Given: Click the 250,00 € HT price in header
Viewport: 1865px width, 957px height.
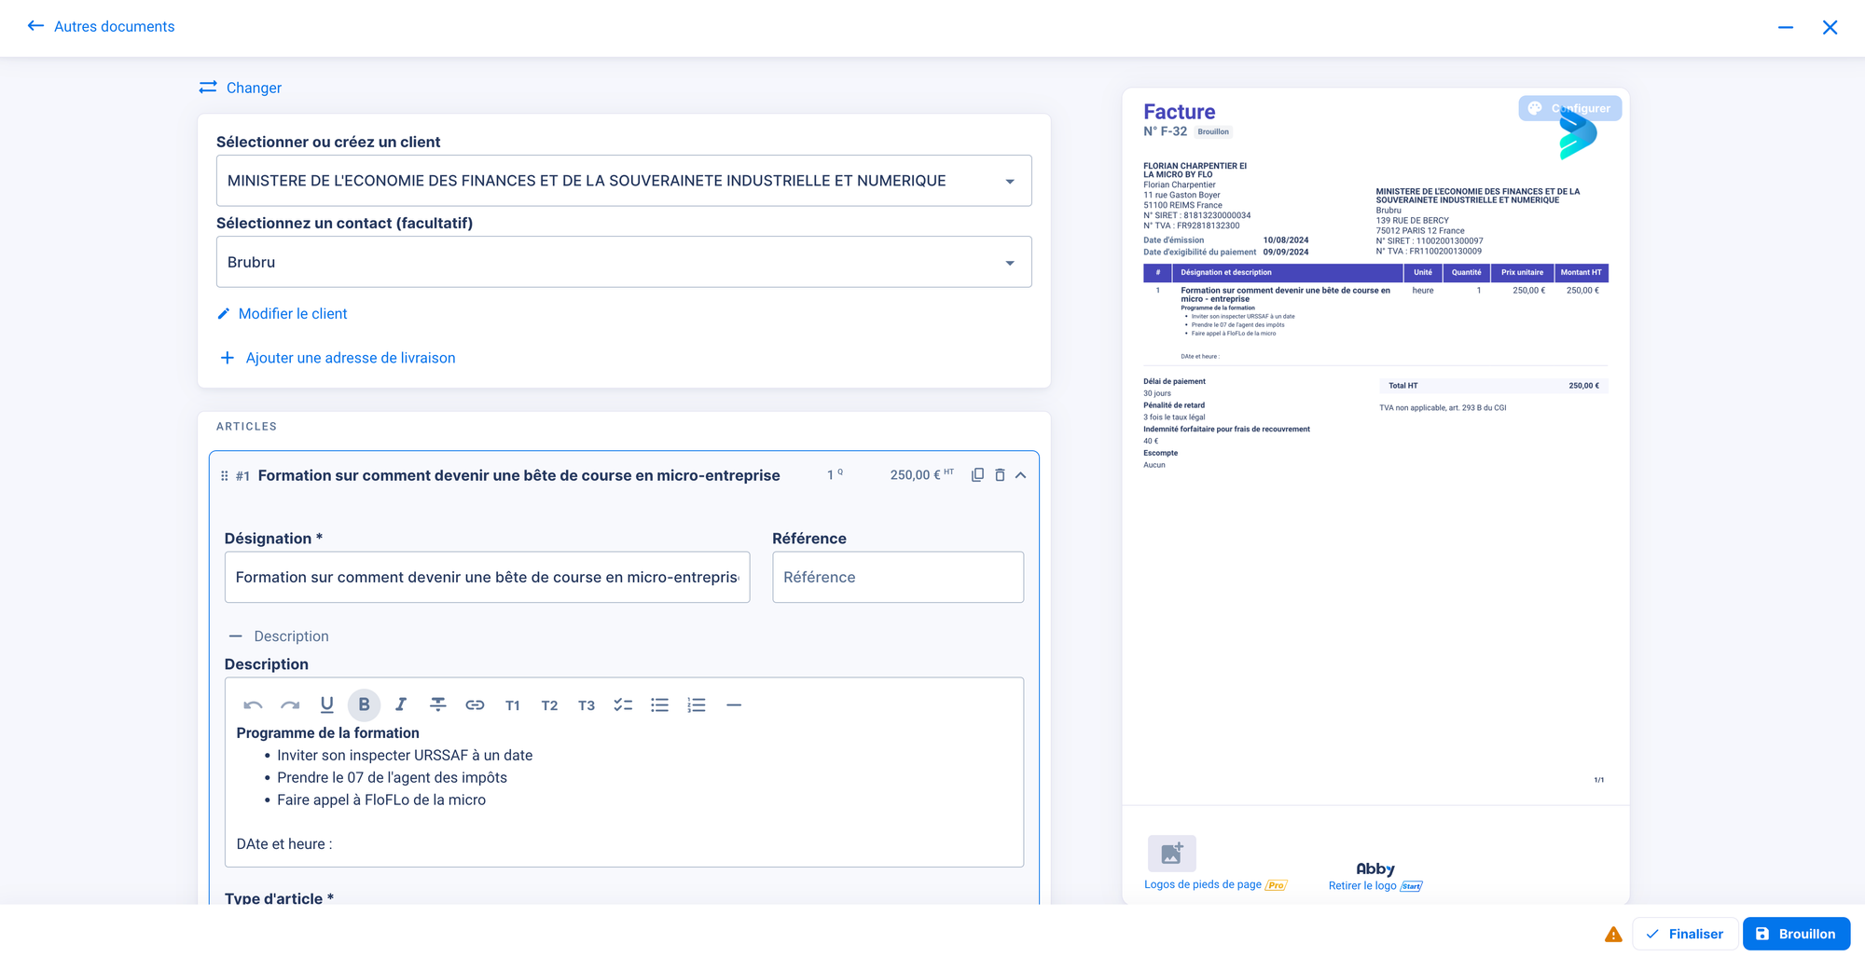Looking at the screenshot, I should pos(921,474).
